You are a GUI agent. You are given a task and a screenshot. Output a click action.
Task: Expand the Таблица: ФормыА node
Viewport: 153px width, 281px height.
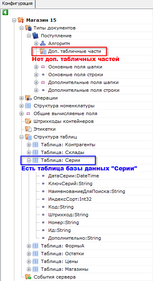pos(29,246)
